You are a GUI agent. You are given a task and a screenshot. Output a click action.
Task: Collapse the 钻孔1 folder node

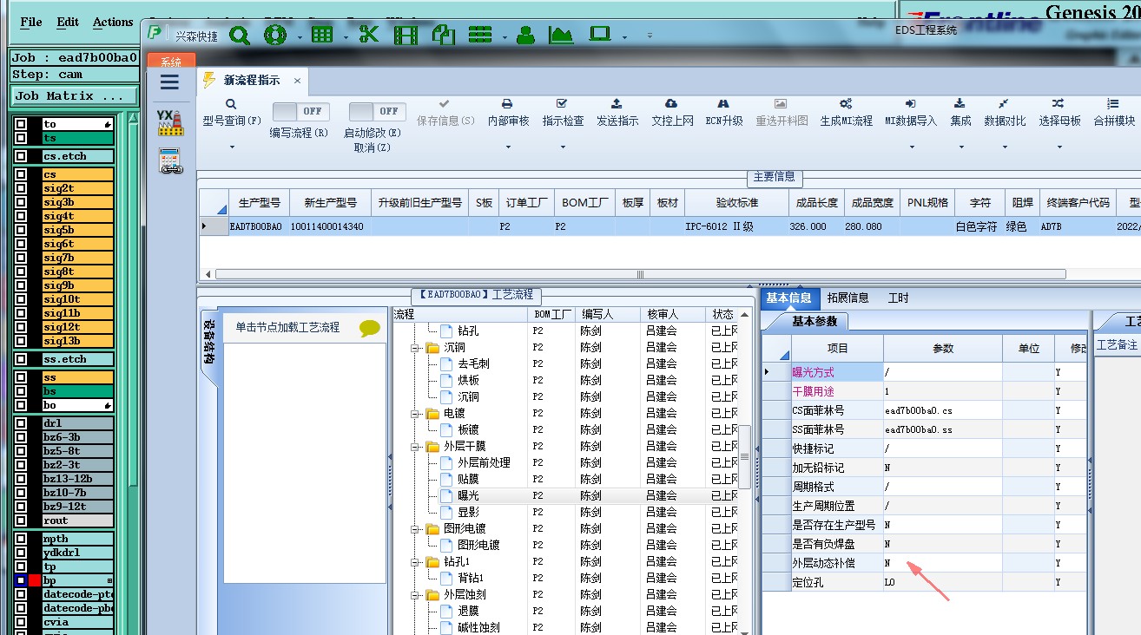tap(415, 561)
